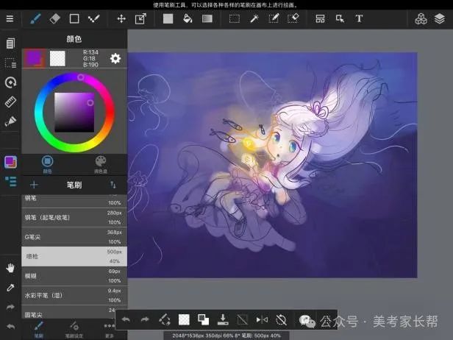Screen dimensions: 453x340
Task: Open the hamburger main menu
Action: coord(10,19)
